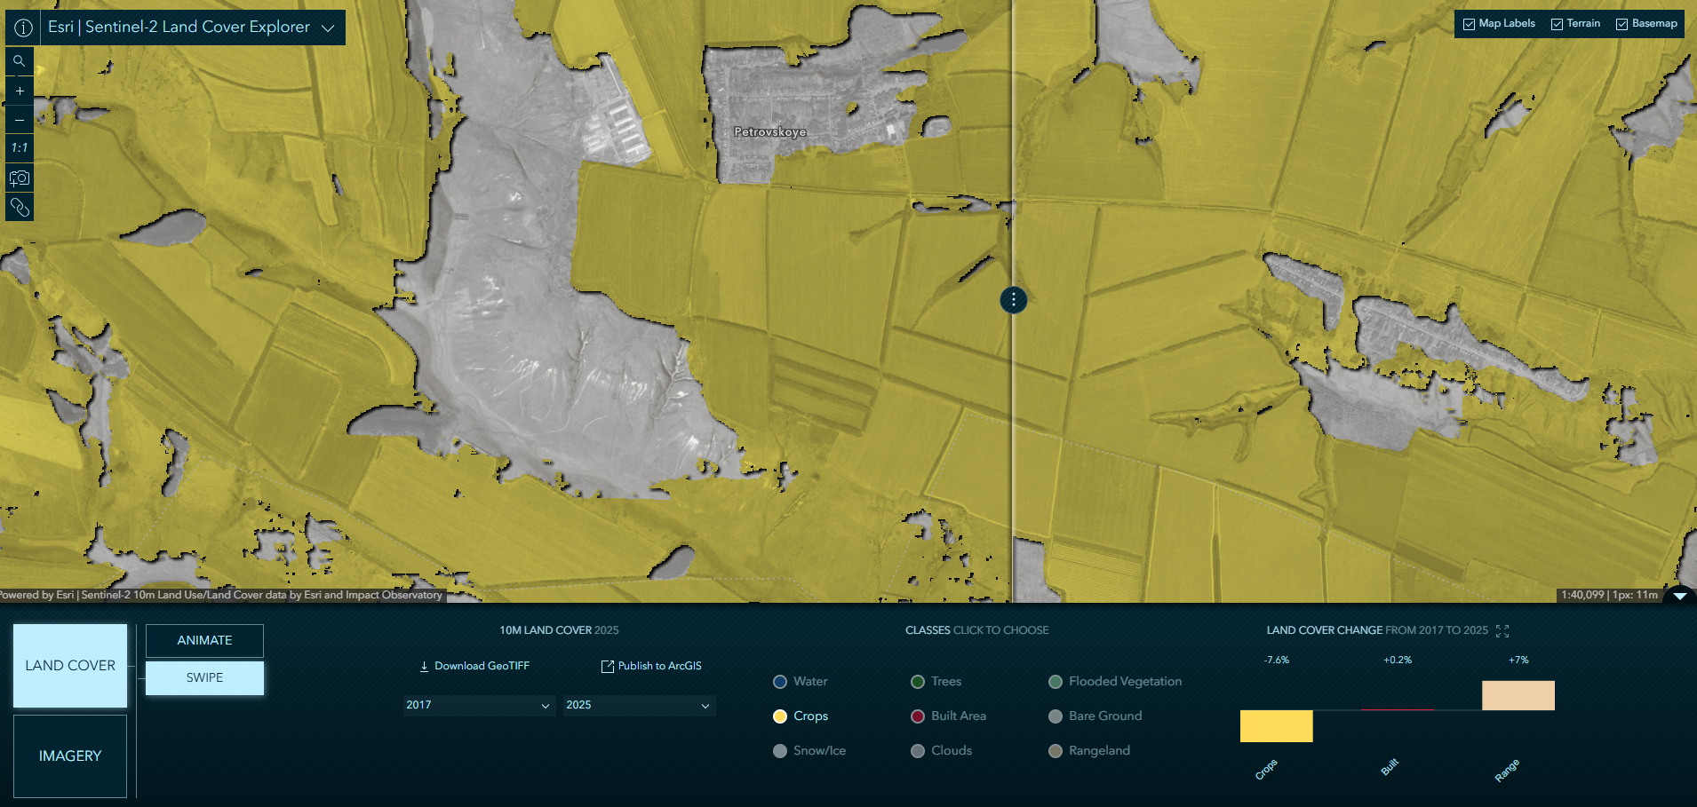
Task: Click the map search magnifier icon
Action: (20, 61)
